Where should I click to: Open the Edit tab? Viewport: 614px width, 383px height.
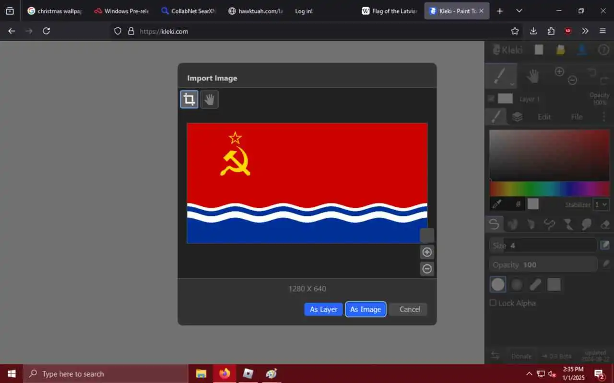point(544,116)
